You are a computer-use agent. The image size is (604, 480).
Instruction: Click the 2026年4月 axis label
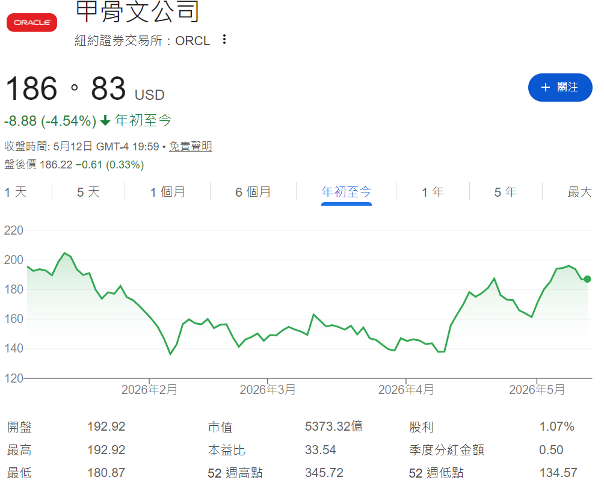pyautogui.click(x=406, y=390)
